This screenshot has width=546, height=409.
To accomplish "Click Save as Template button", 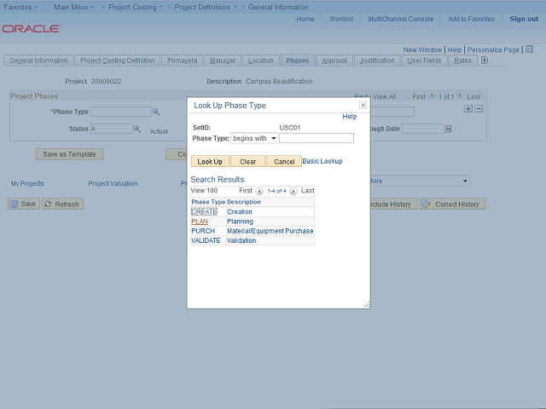I will [69, 154].
